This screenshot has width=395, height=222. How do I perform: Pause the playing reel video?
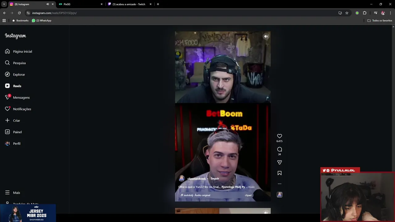223,116
